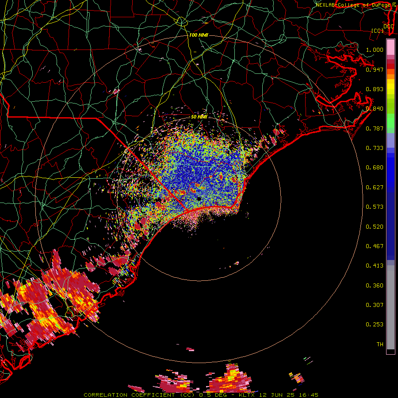
Task: Select the 0.413 scale value
Action: click(375, 266)
